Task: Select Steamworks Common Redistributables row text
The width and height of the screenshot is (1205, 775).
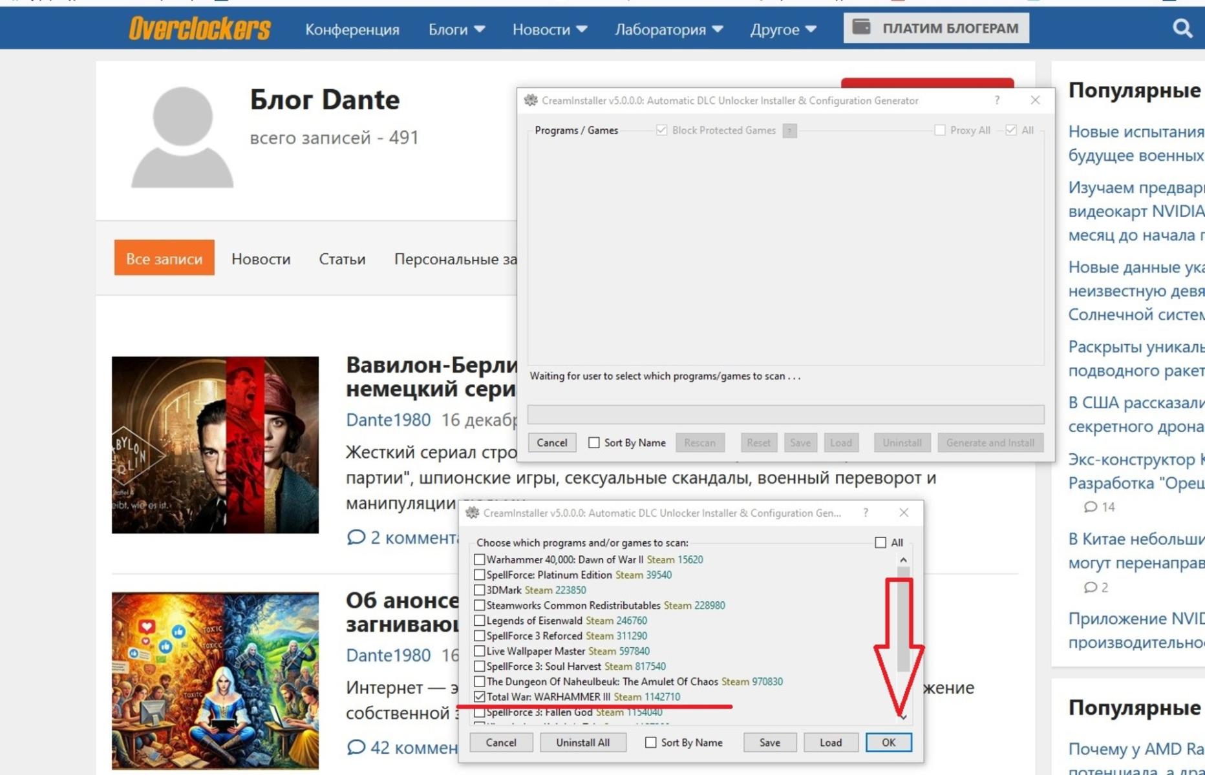Action: point(606,606)
